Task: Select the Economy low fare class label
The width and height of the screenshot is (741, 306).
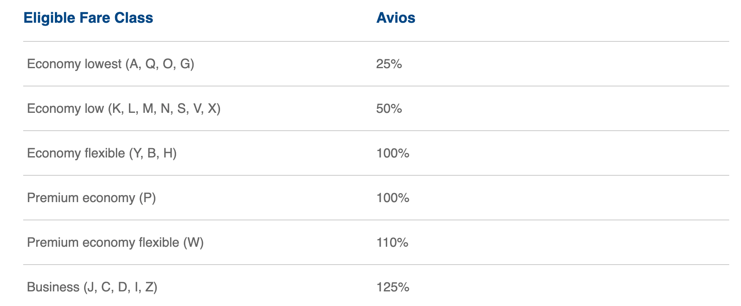Action: pyautogui.click(x=65, y=109)
